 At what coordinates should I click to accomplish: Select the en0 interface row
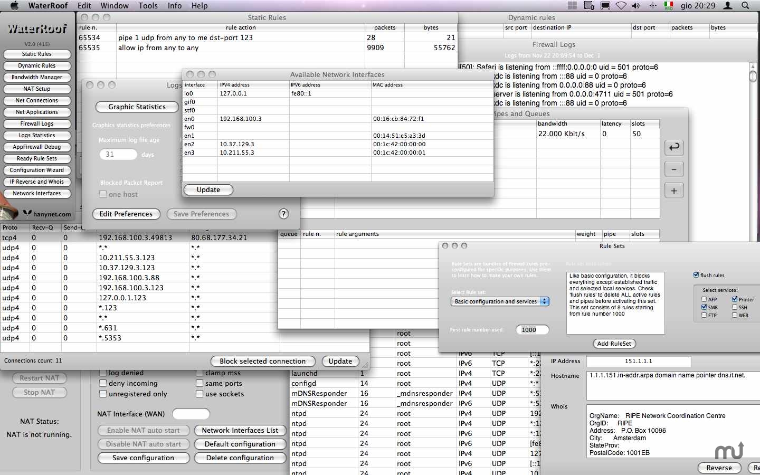(338, 119)
